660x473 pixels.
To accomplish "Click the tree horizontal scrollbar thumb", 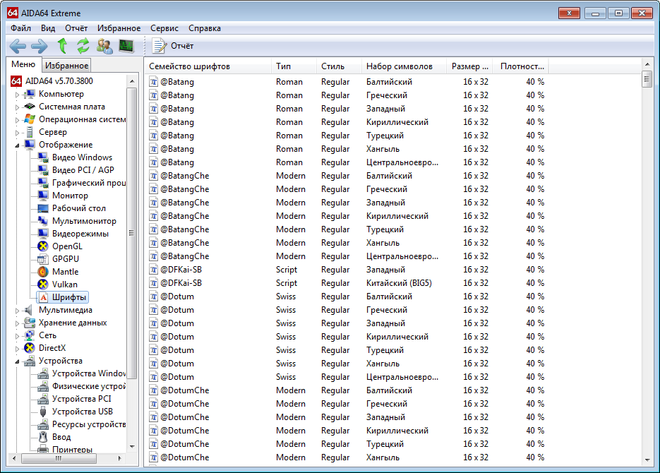I will tap(59, 458).
